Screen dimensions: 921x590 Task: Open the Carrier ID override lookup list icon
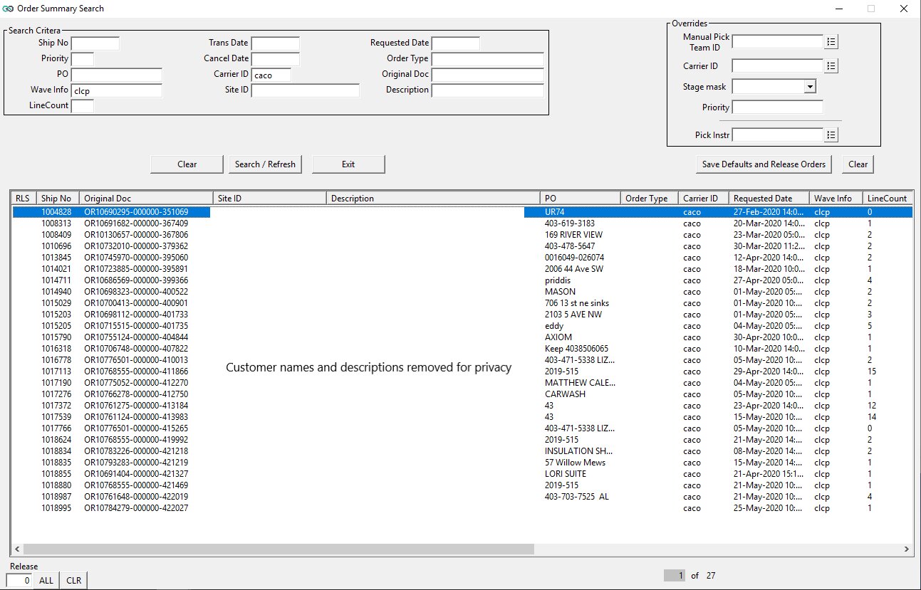[x=831, y=66]
